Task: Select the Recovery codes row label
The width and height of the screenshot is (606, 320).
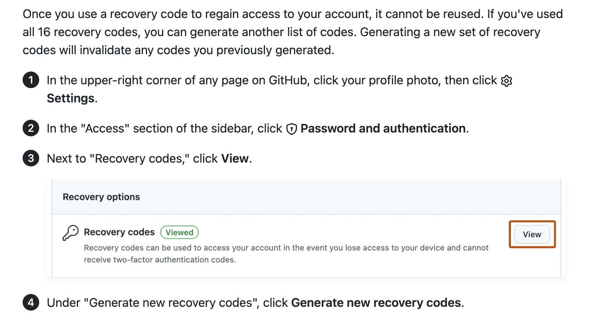Action: 119,232
